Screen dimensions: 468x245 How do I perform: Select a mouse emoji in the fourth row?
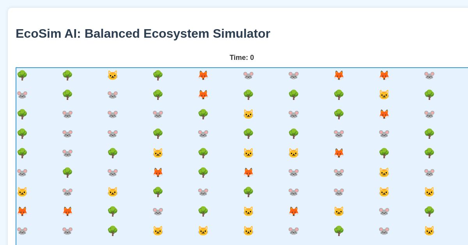coord(67,133)
